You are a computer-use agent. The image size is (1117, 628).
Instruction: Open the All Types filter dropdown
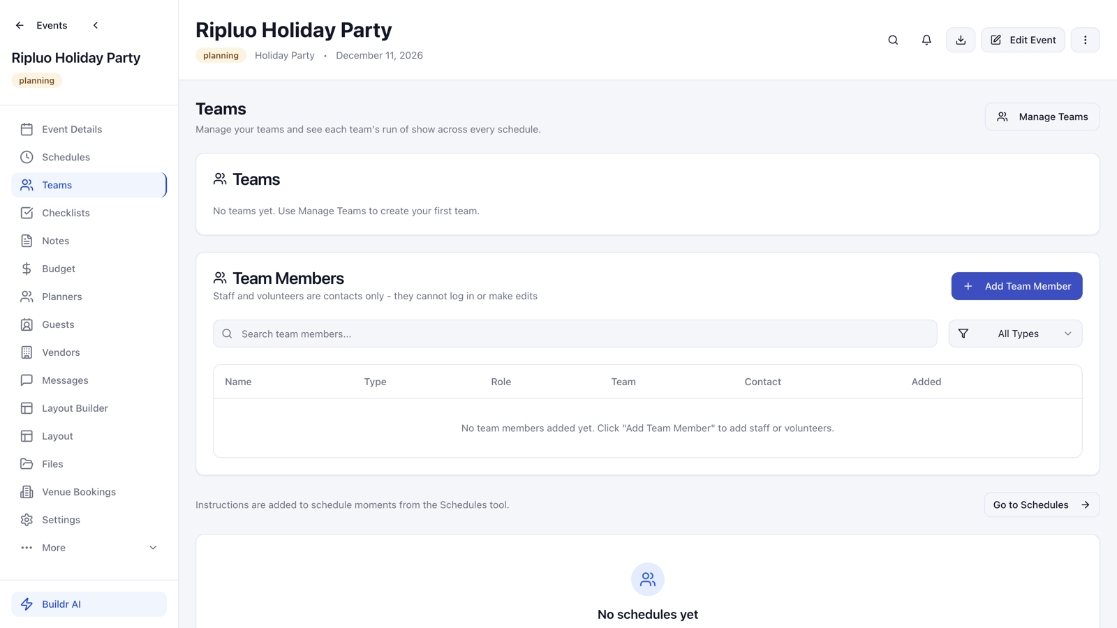[x=1015, y=334]
